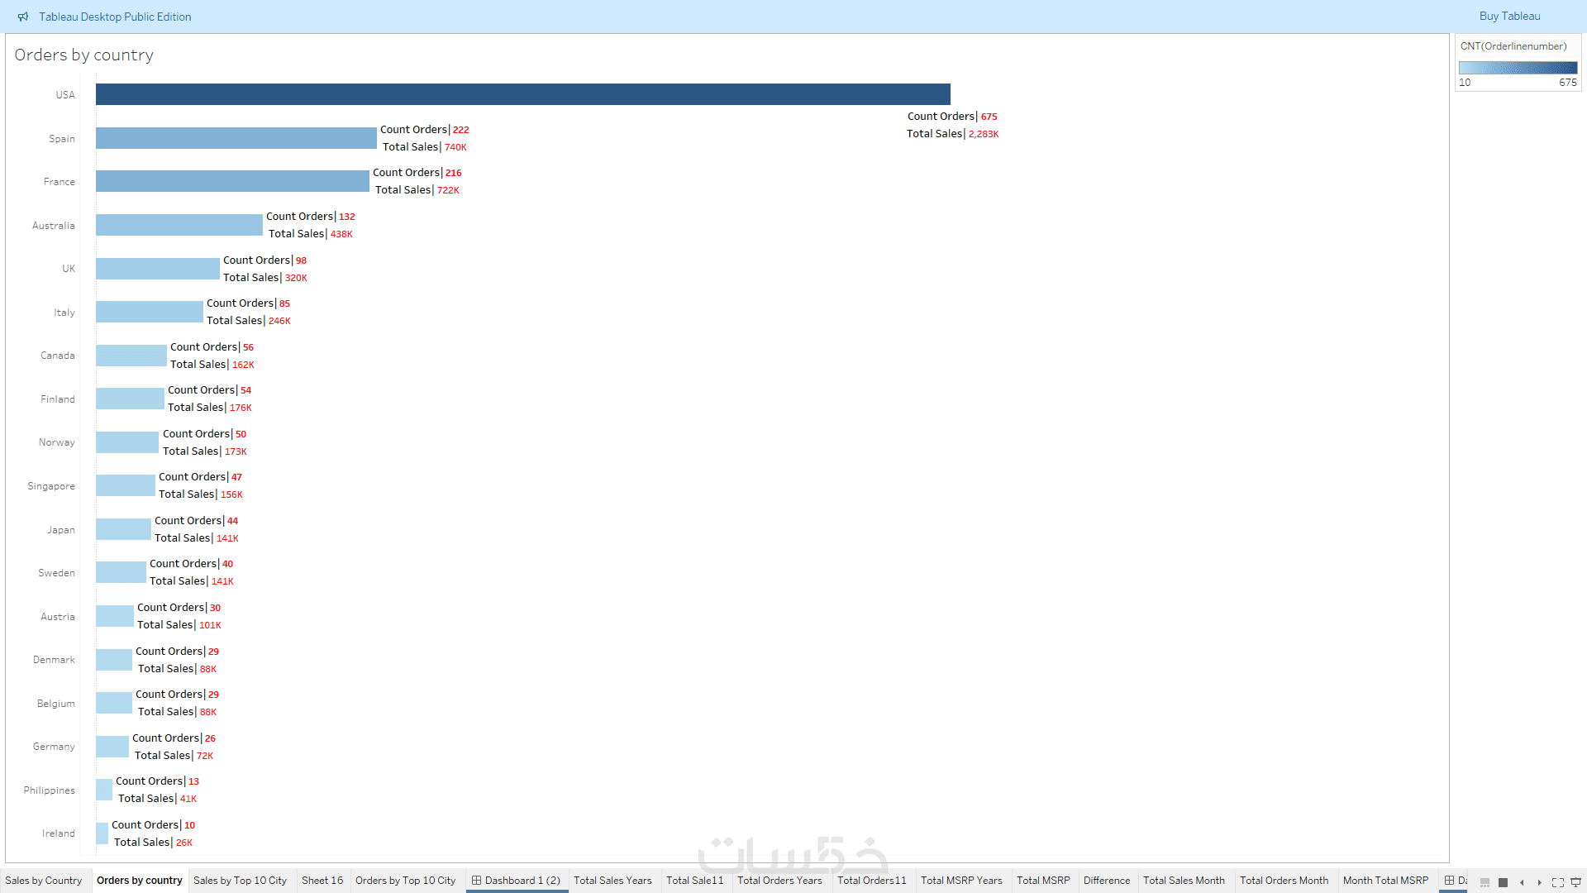Start presentation mode icon
Image resolution: width=1587 pixels, height=893 pixels.
(x=1575, y=882)
